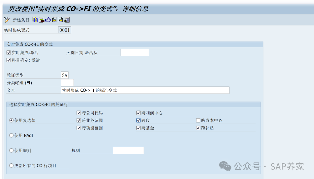Image resolution: width=314 pixels, height=179 pixels.
Task: Toggle the 跨利润中心 checkbox
Action: pos(138,113)
